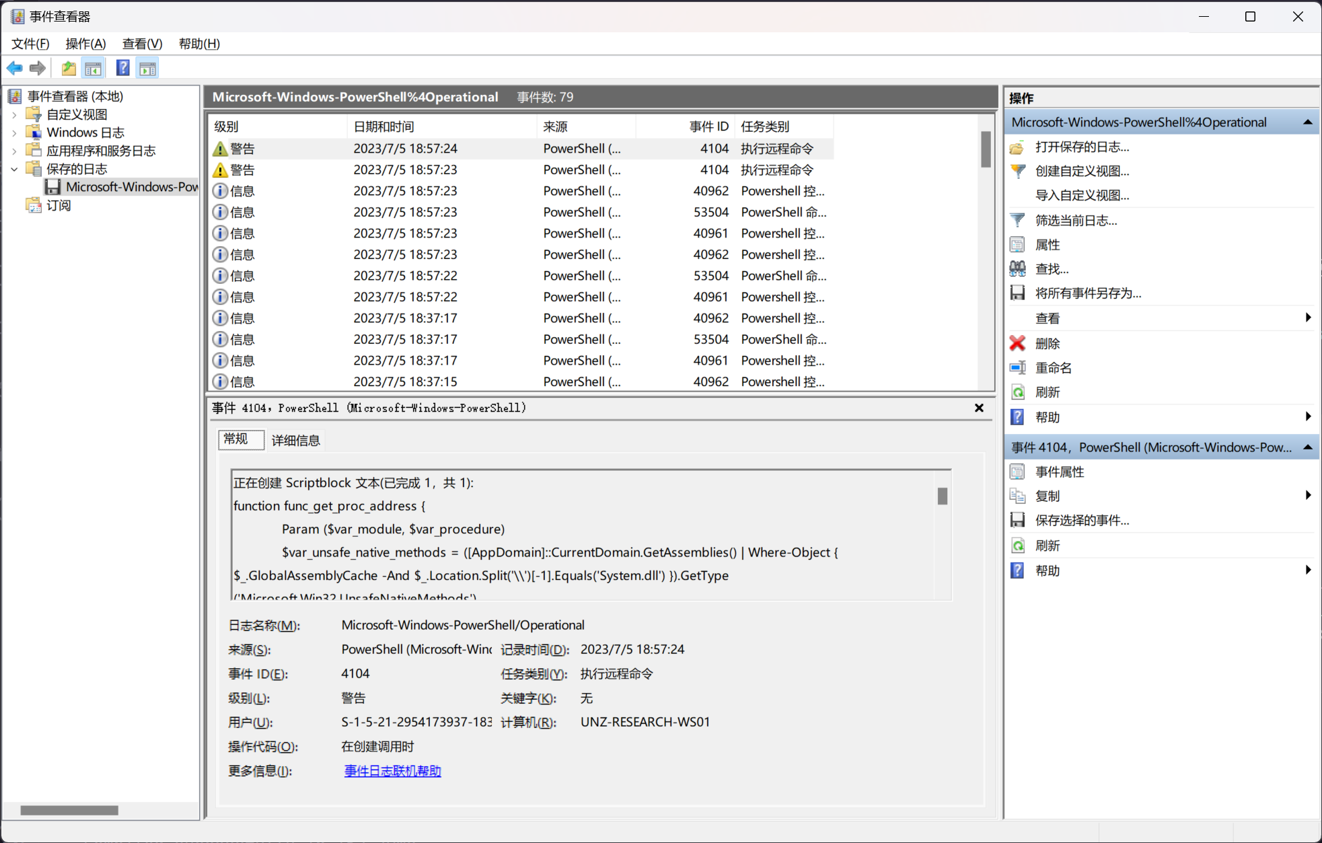Open the 查看 submenu arrow
Image resolution: width=1322 pixels, height=843 pixels.
(1308, 318)
